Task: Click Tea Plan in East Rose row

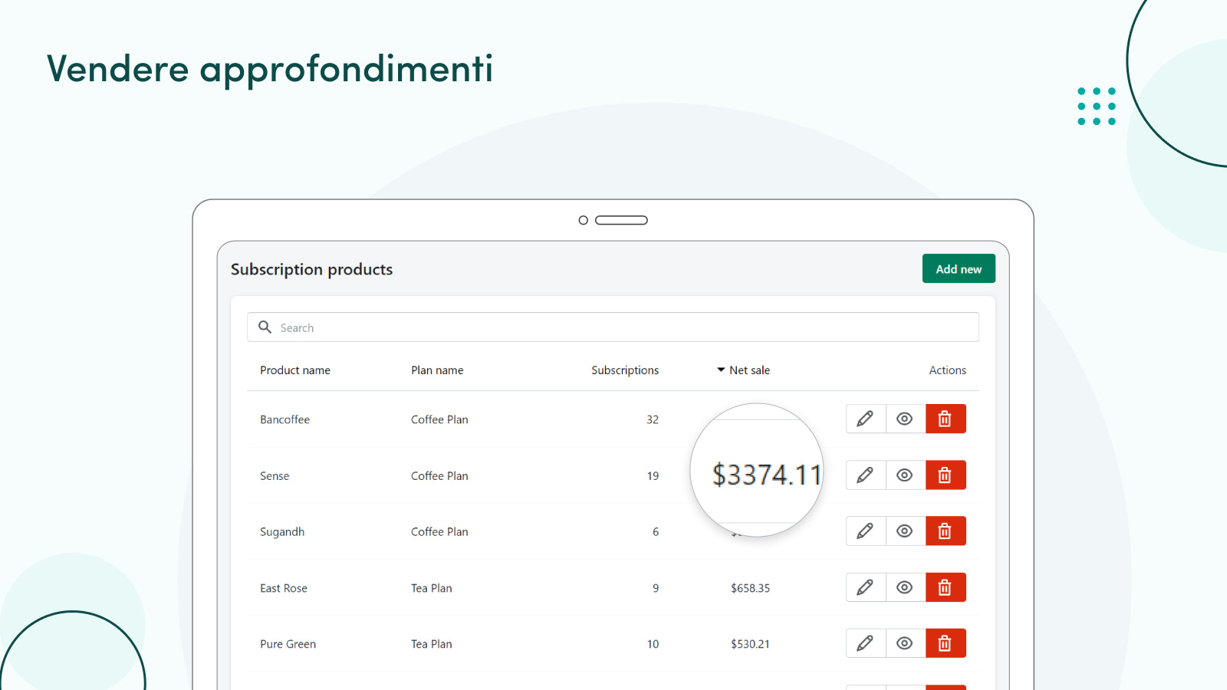Action: pos(432,588)
